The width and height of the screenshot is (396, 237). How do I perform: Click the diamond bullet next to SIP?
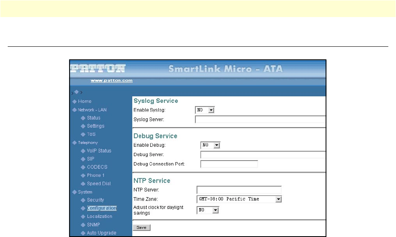click(x=83, y=159)
